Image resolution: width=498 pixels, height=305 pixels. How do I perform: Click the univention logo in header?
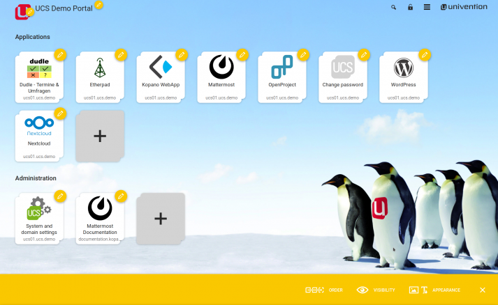pos(464,7)
